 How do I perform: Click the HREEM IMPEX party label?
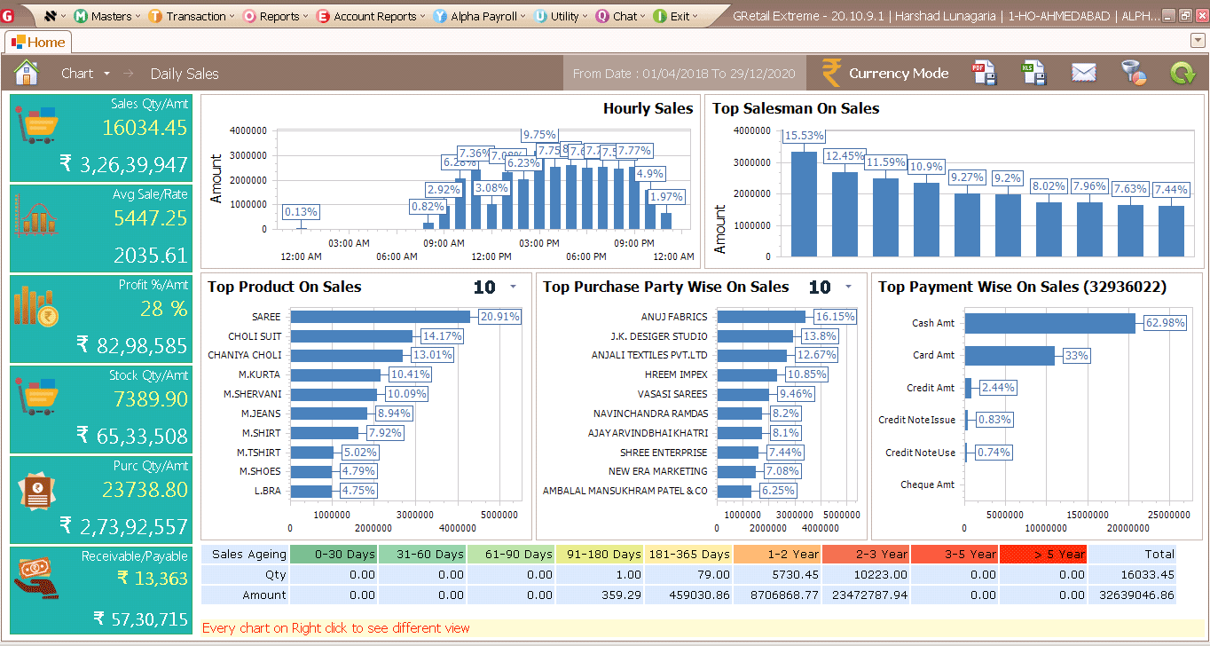coord(676,374)
